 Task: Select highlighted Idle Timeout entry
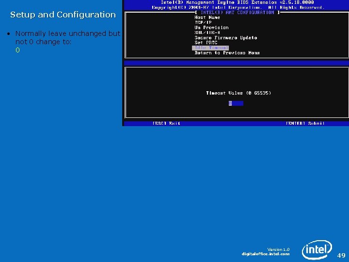point(210,48)
